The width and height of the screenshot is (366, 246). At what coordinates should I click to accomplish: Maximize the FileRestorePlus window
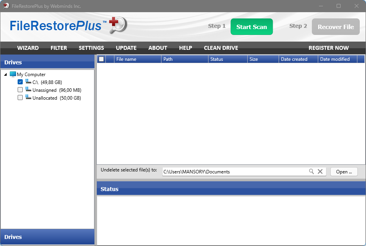pyautogui.click(x=339, y=6)
